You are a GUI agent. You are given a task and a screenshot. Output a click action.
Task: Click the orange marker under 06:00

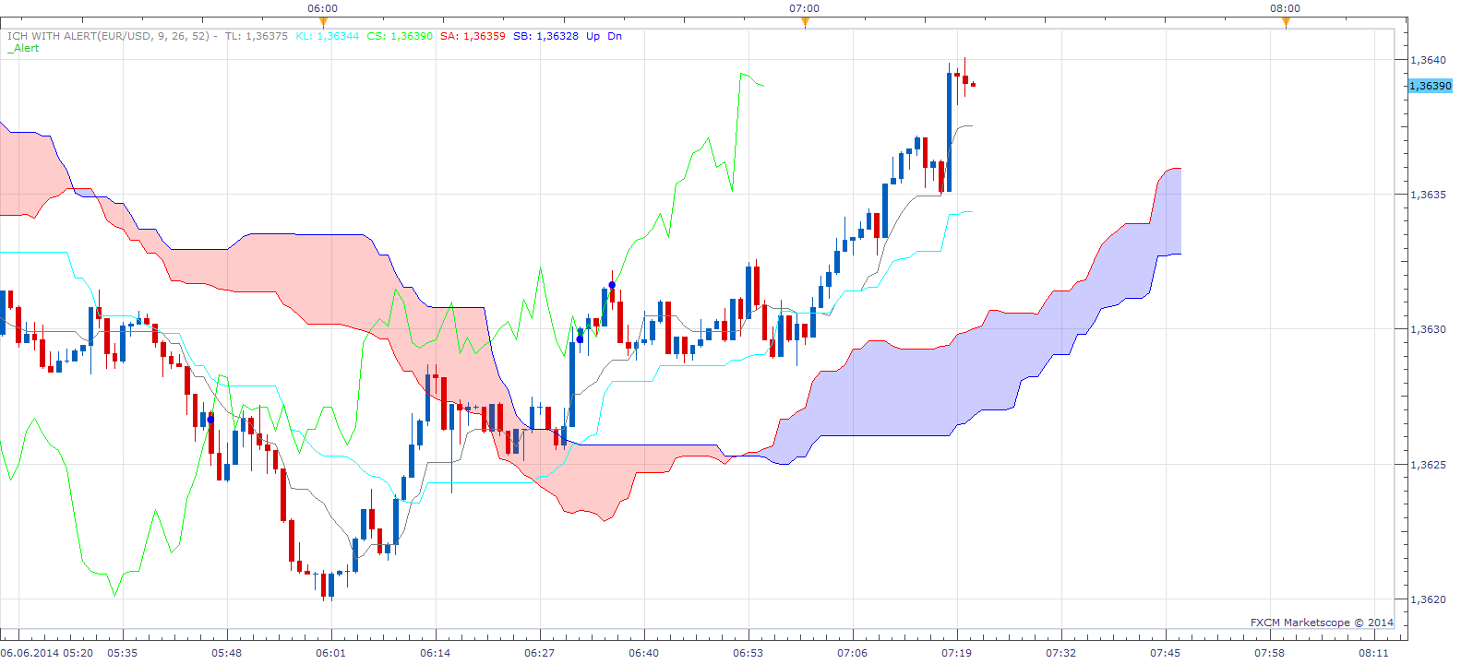[323, 23]
